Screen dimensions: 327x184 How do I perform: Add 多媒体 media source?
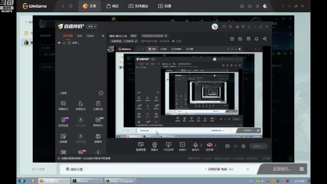(x=182, y=146)
